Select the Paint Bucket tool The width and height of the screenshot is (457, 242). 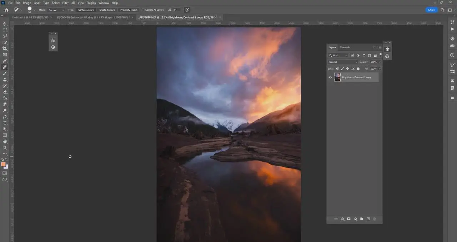pyautogui.click(x=5, y=98)
